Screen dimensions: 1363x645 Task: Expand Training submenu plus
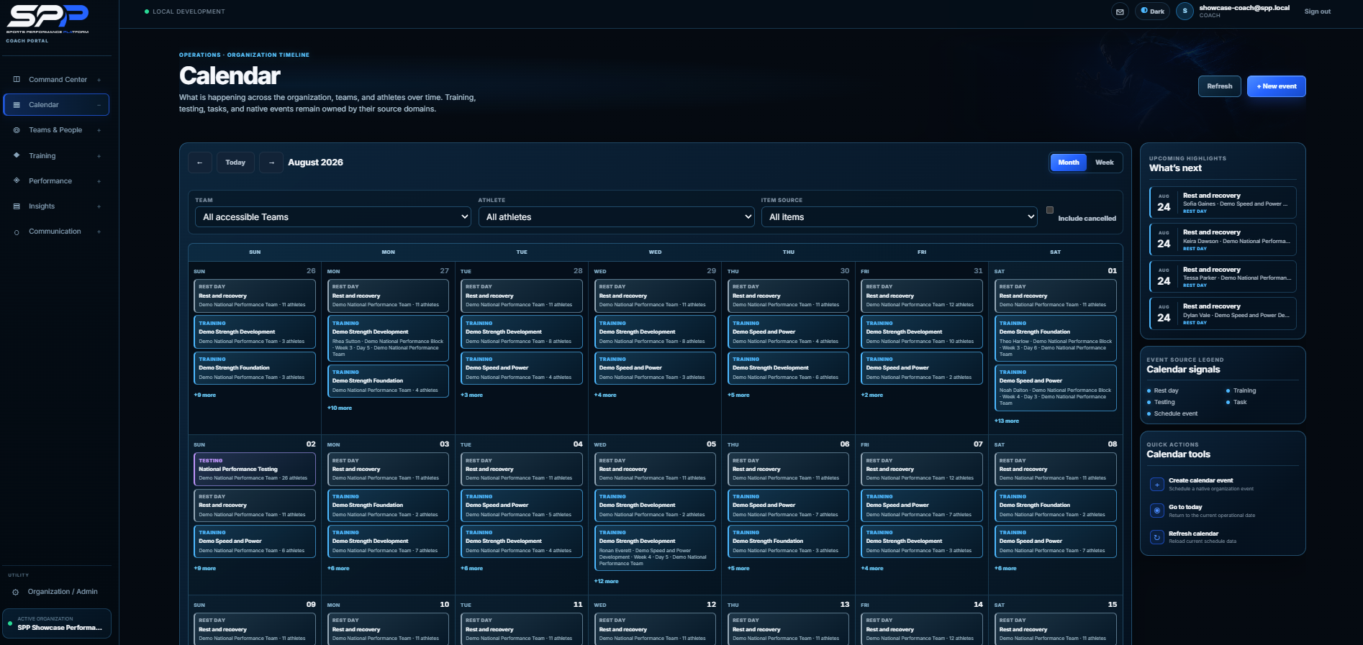[99, 156]
